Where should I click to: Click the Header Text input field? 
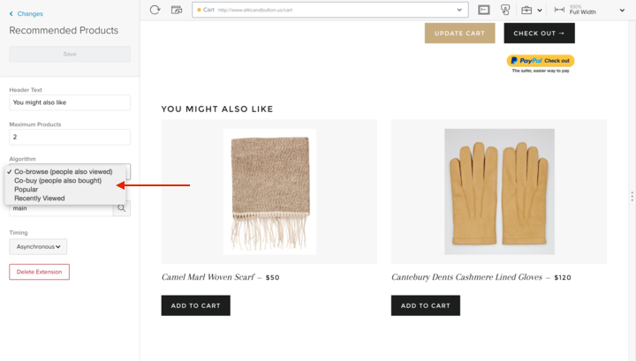pos(70,102)
